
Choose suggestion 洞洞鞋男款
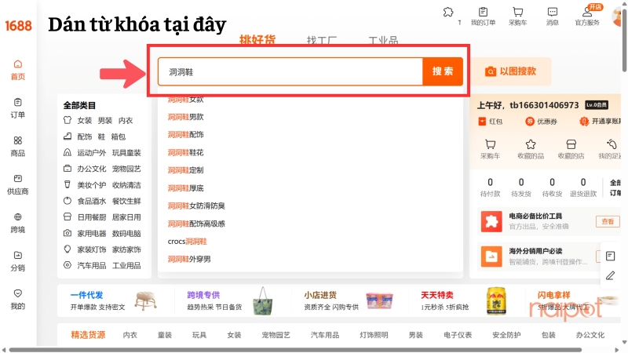pyautogui.click(x=185, y=117)
